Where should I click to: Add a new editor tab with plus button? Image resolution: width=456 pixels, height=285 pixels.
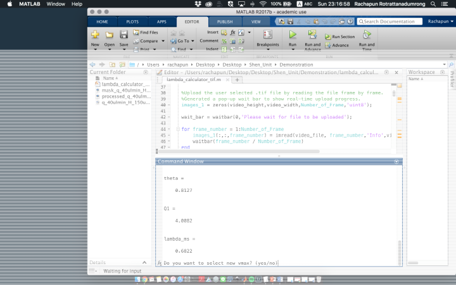[237, 80]
